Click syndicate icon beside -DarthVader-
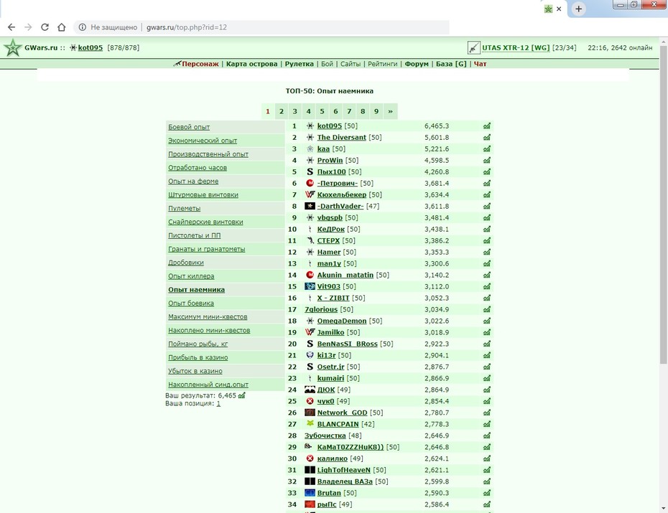 (x=310, y=207)
